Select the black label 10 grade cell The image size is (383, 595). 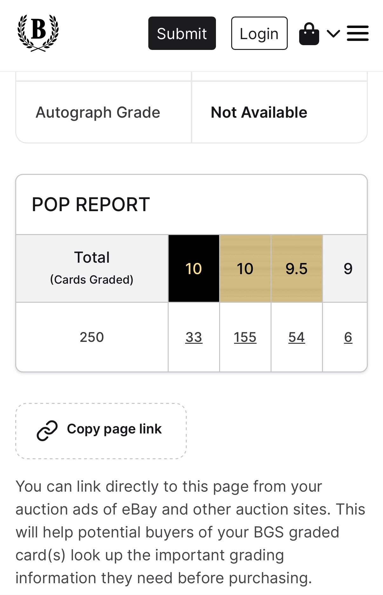[194, 268]
